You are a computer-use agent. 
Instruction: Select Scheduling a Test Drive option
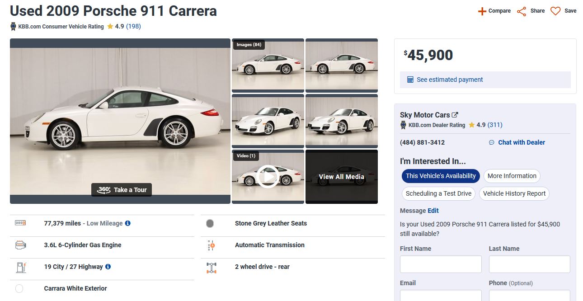(x=438, y=193)
